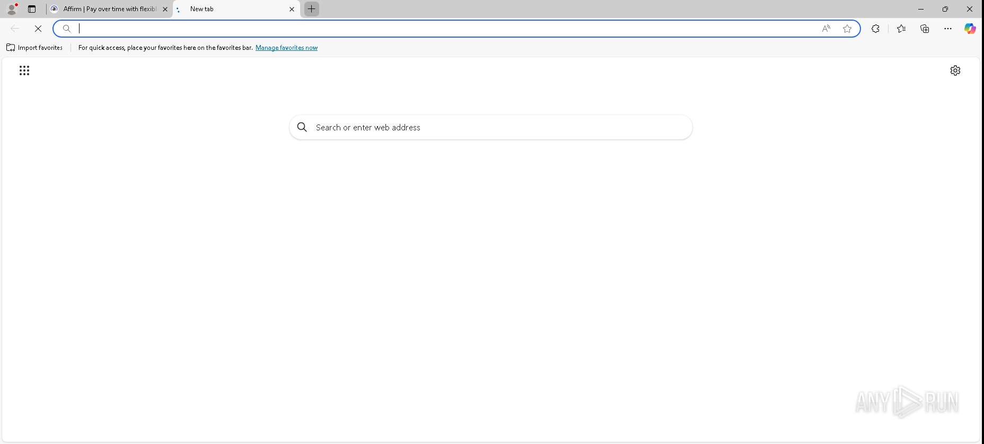Add this page to favorites star
This screenshot has width=984, height=444.
click(847, 29)
